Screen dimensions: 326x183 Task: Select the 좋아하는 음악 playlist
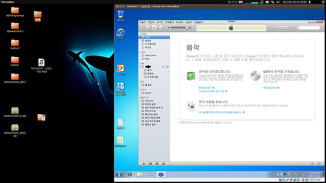click(154, 114)
